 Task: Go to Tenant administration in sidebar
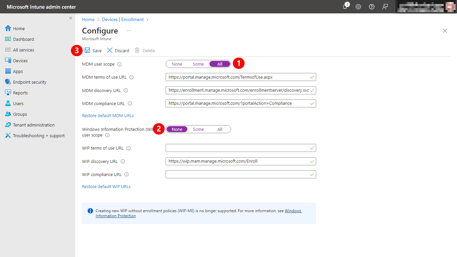[33, 125]
